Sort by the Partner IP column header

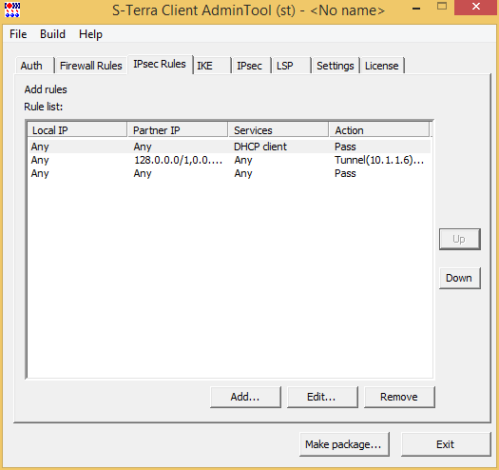click(x=178, y=130)
